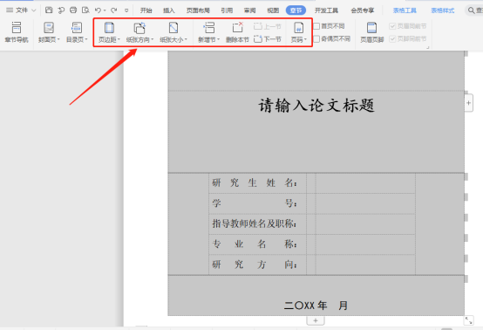
Task: Click the 研究方向 label cell
Action: coord(257,265)
